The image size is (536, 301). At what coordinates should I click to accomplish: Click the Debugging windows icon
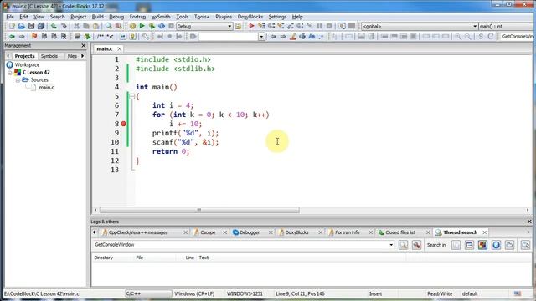click(x=342, y=26)
